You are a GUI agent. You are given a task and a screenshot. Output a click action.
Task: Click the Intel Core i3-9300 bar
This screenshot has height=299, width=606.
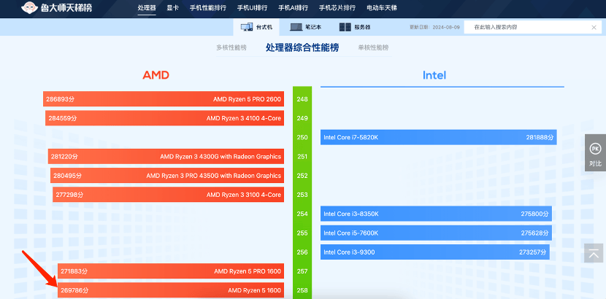point(434,252)
